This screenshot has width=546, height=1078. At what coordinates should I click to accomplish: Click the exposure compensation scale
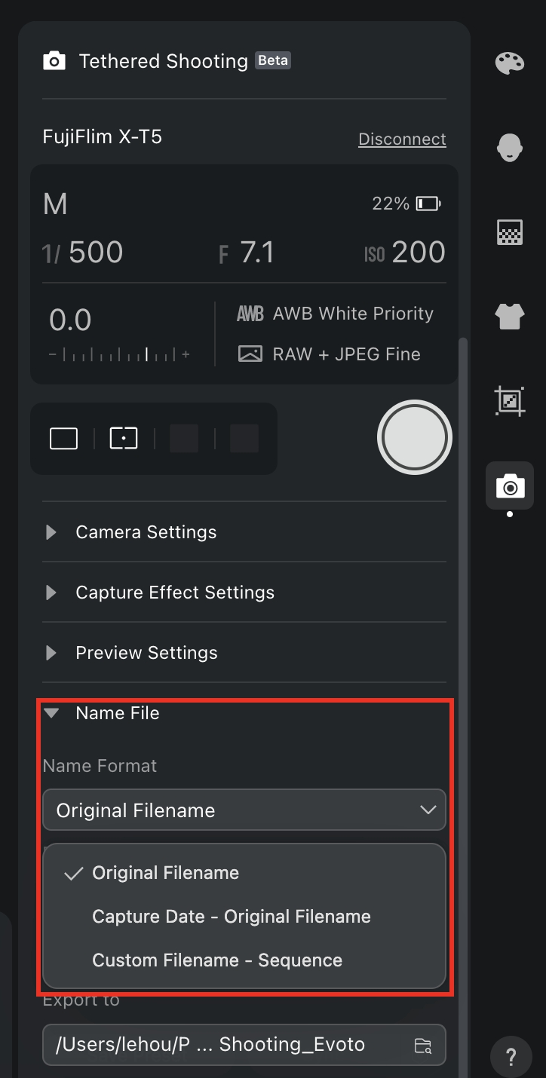coord(119,354)
